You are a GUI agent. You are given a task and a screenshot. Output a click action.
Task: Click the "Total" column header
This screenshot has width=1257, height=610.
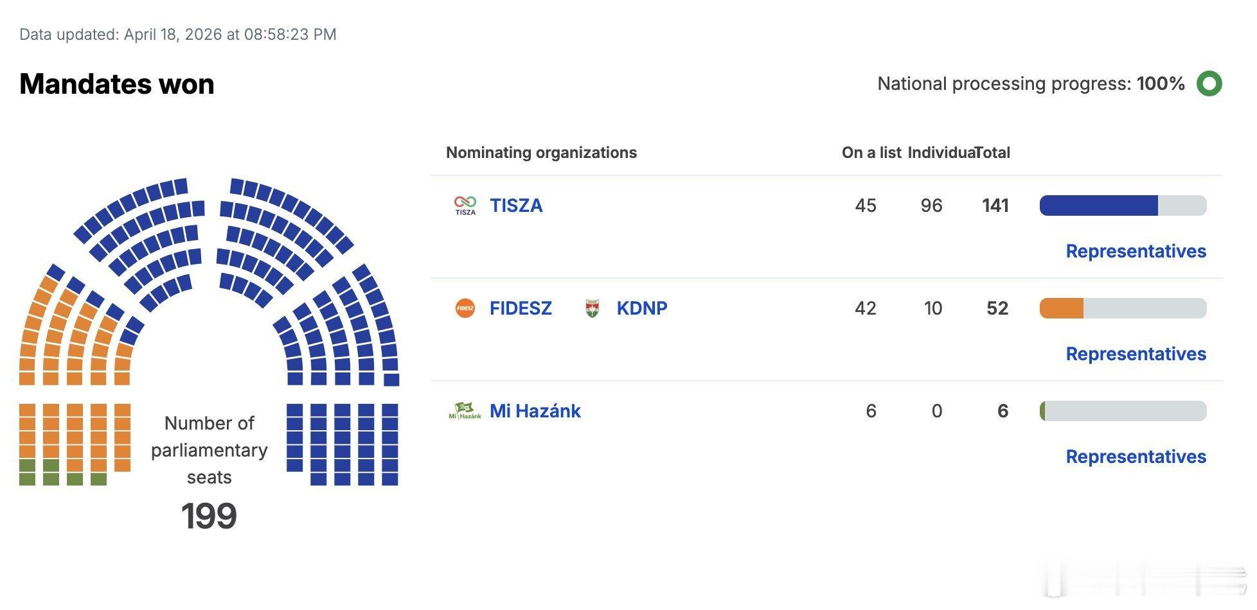[994, 153]
